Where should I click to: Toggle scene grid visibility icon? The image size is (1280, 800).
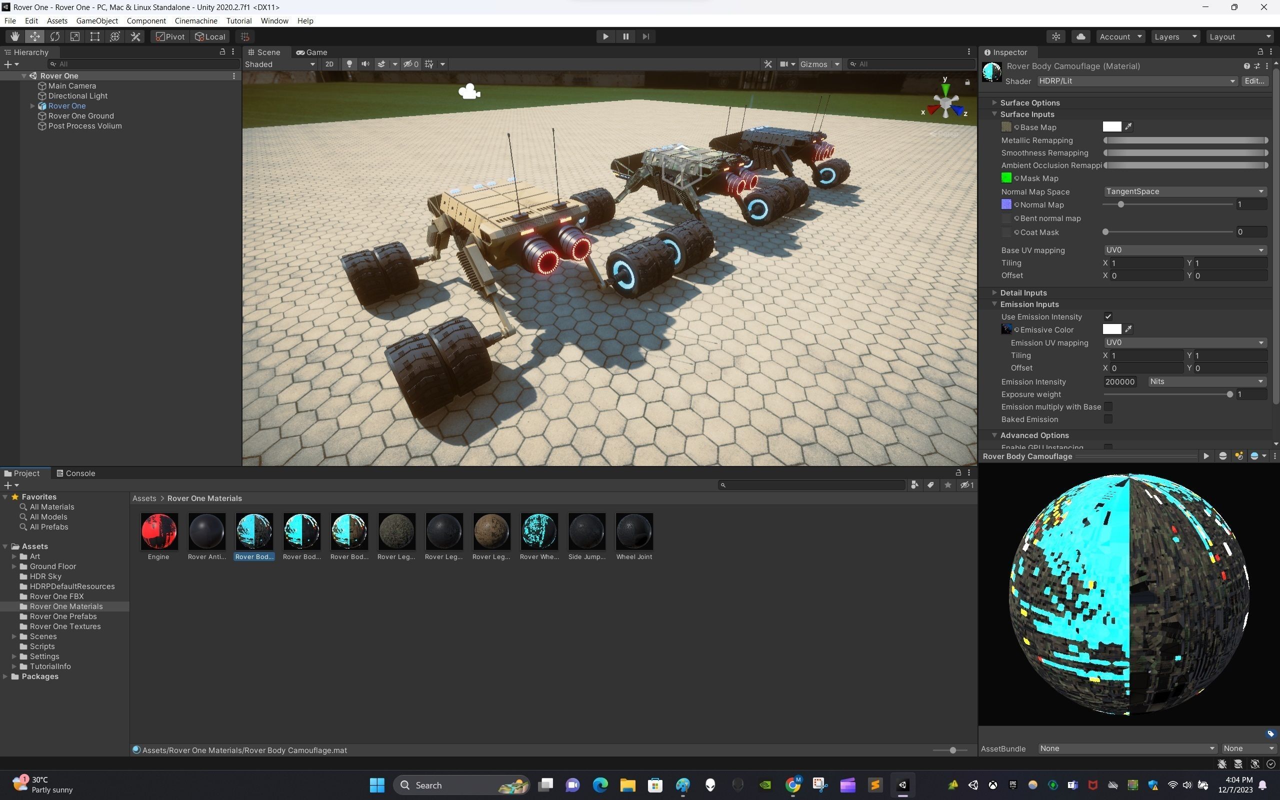(429, 64)
